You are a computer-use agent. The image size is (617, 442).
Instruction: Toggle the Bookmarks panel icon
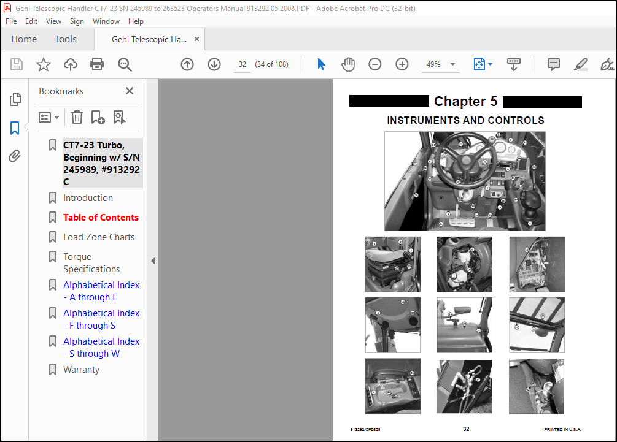(15, 128)
